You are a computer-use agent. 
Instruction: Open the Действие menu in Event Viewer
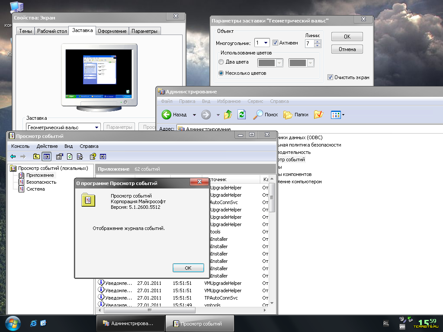[47, 146]
